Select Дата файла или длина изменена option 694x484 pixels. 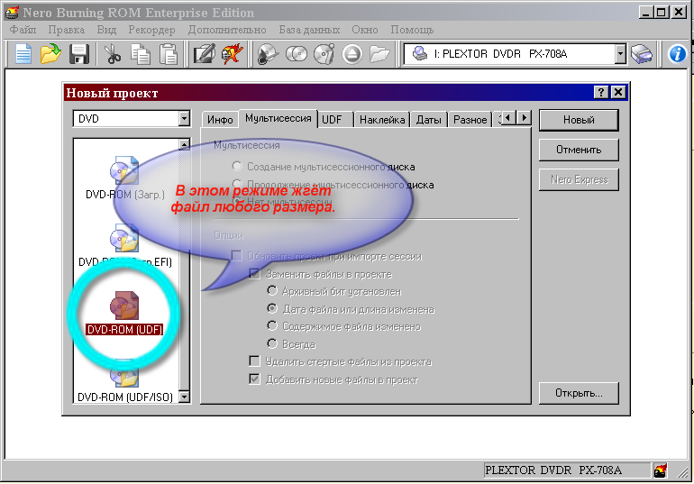tap(272, 309)
